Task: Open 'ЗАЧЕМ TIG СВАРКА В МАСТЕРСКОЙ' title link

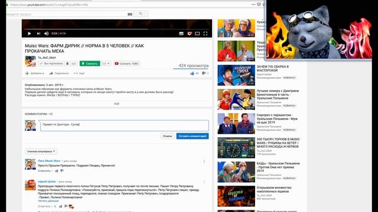Action: tap(273, 68)
